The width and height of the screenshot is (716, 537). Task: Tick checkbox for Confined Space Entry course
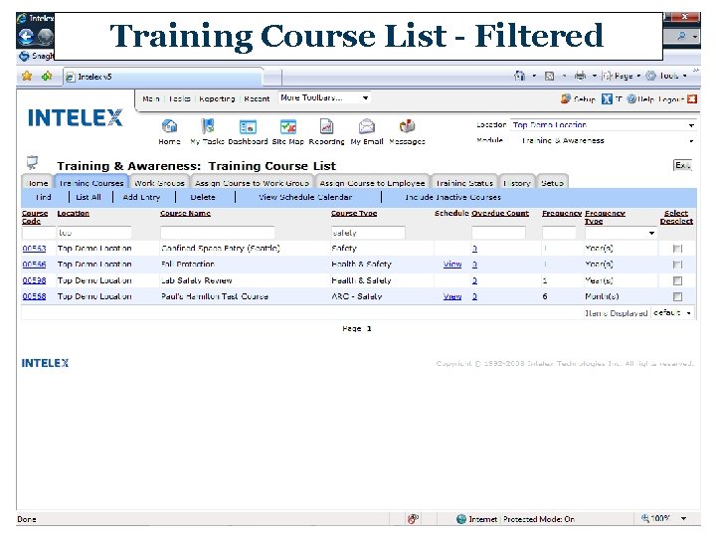click(677, 249)
